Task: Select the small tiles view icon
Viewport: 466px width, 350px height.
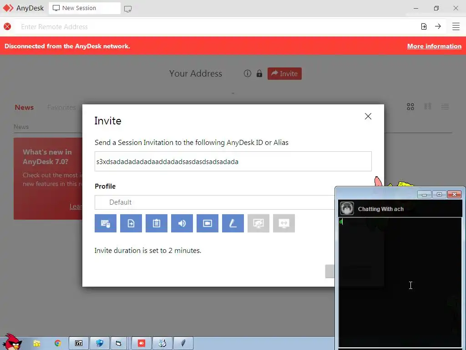Action: click(428, 107)
